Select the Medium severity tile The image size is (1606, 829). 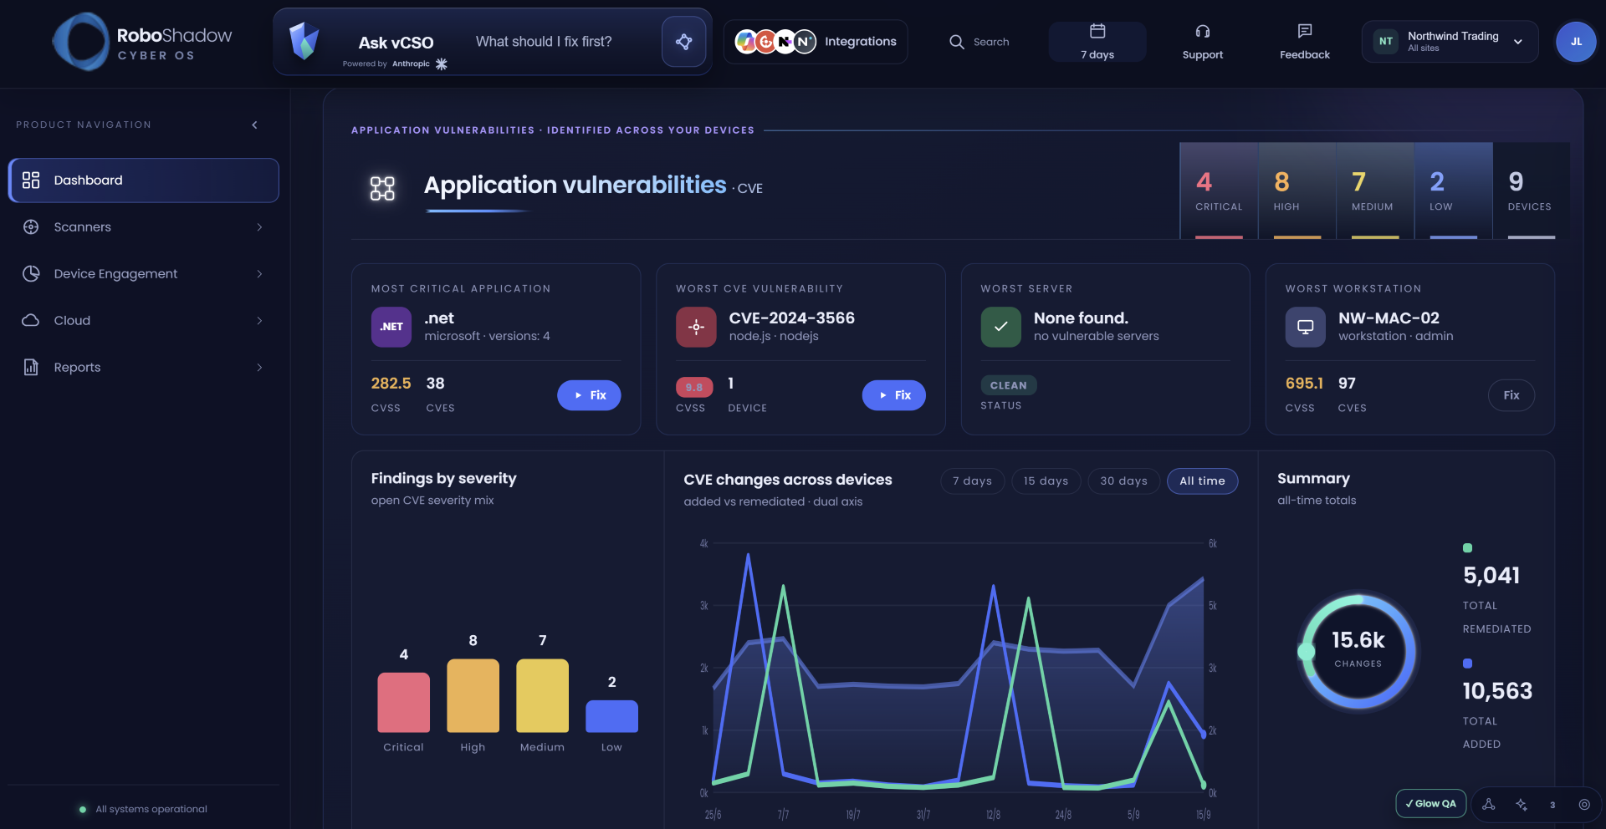pos(1375,191)
